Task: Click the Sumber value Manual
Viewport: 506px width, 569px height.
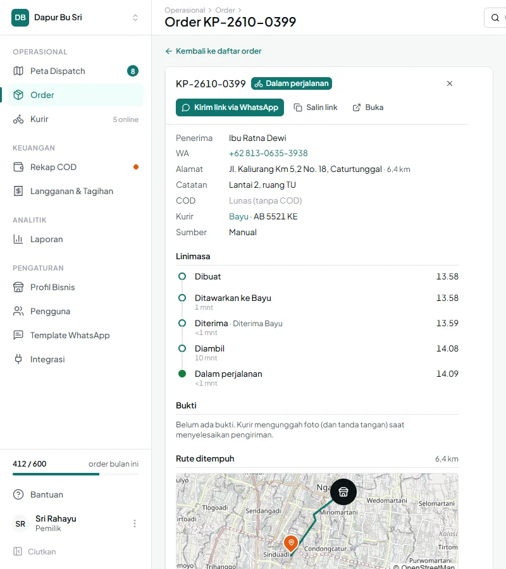Action: point(243,232)
